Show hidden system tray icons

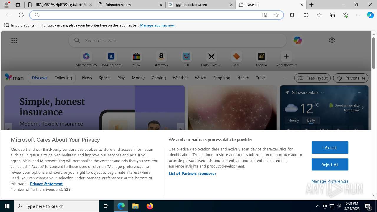tap(318, 206)
